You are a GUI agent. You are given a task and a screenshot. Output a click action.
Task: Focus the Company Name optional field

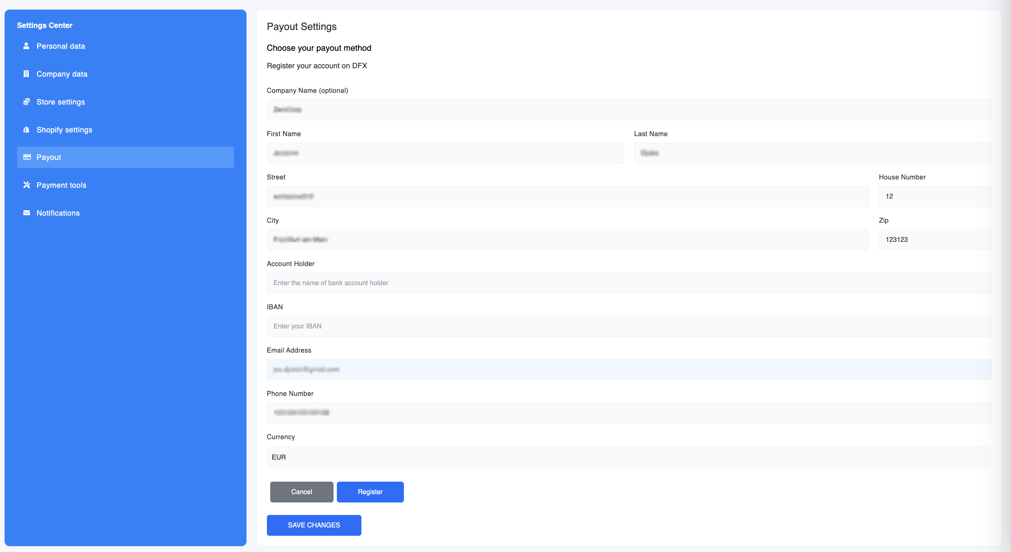(x=628, y=110)
